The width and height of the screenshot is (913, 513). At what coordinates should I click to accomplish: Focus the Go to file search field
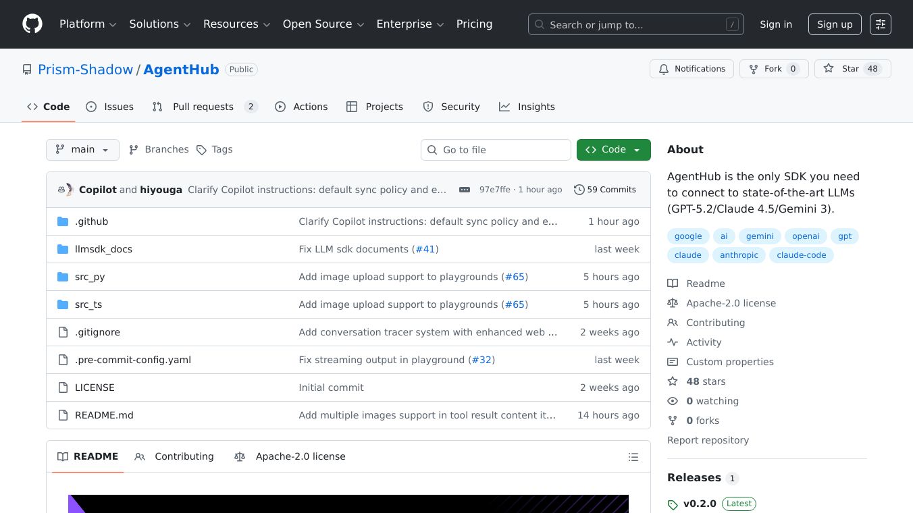point(496,150)
